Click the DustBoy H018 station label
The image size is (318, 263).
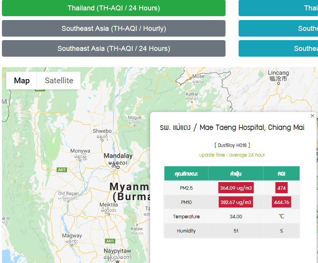point(232,145)
